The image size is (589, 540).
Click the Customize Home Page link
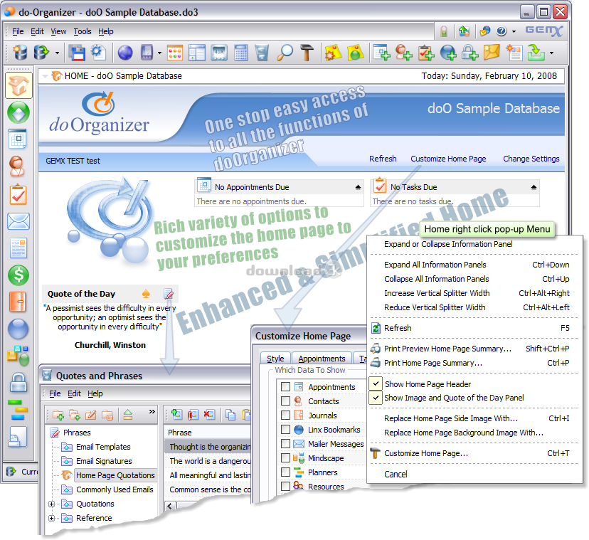click(x=448, y=159)
